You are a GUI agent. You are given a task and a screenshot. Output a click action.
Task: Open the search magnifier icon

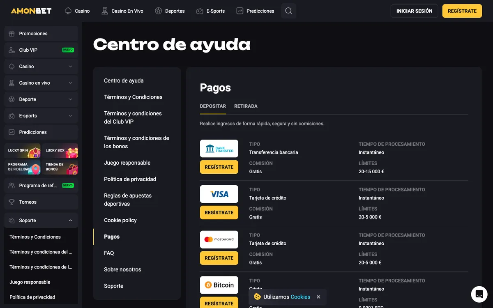coord(288,11)
